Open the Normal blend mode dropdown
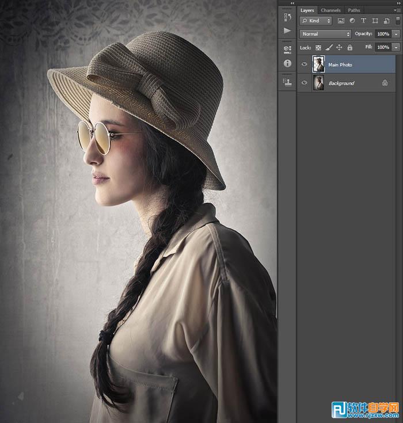The height and width of the screenshot is (423, 403). tap(325, 34)
